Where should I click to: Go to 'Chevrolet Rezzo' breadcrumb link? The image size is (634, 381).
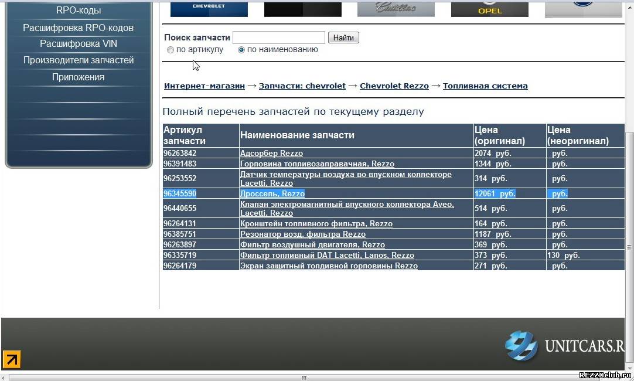tap(394, 86)
